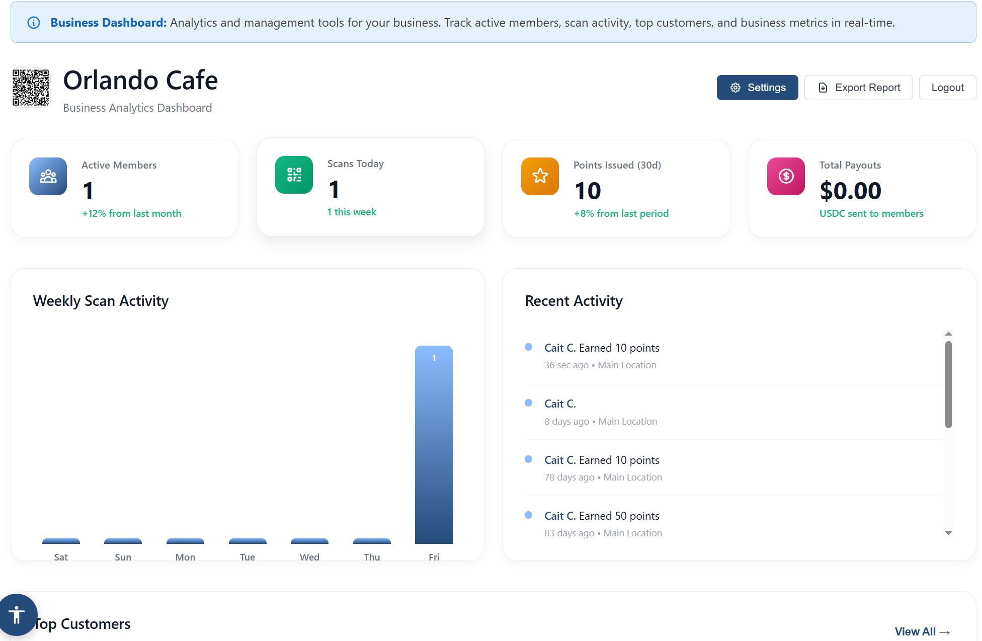Open the accessibility widget icon
This screenshot has width=982, height=641.
point(18,614)
